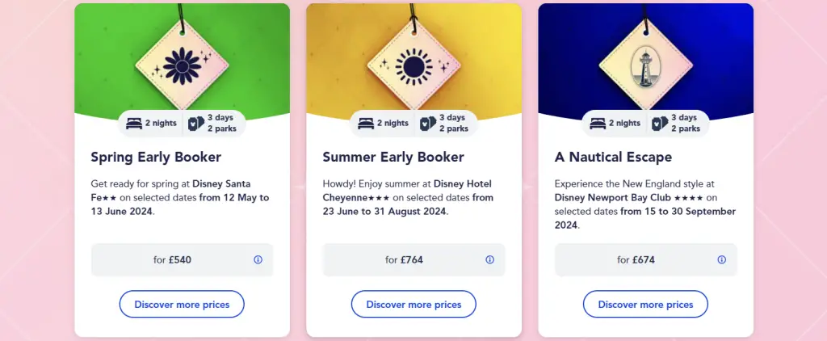Click bed icon on Spring Early Booker card

[134, 123]
